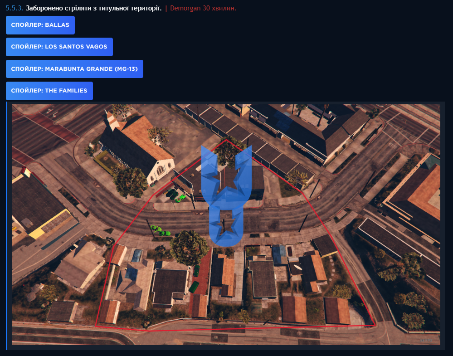The width and height of the screenshot is (453, 356).
Task: Select 'Заборонено стріляти з титульної території.' text
Action: [x=93, y=8]
